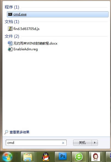The image size is (111, 162).
Task: Open the WIN8 tutorial docx file
Action: pyautogui.click(x=33, y=43)
